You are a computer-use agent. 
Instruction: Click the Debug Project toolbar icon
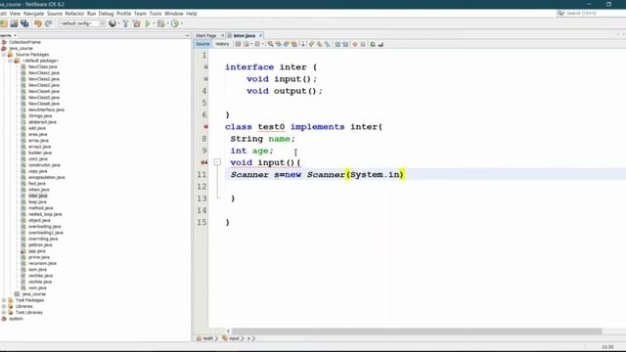tap(160, 23)
